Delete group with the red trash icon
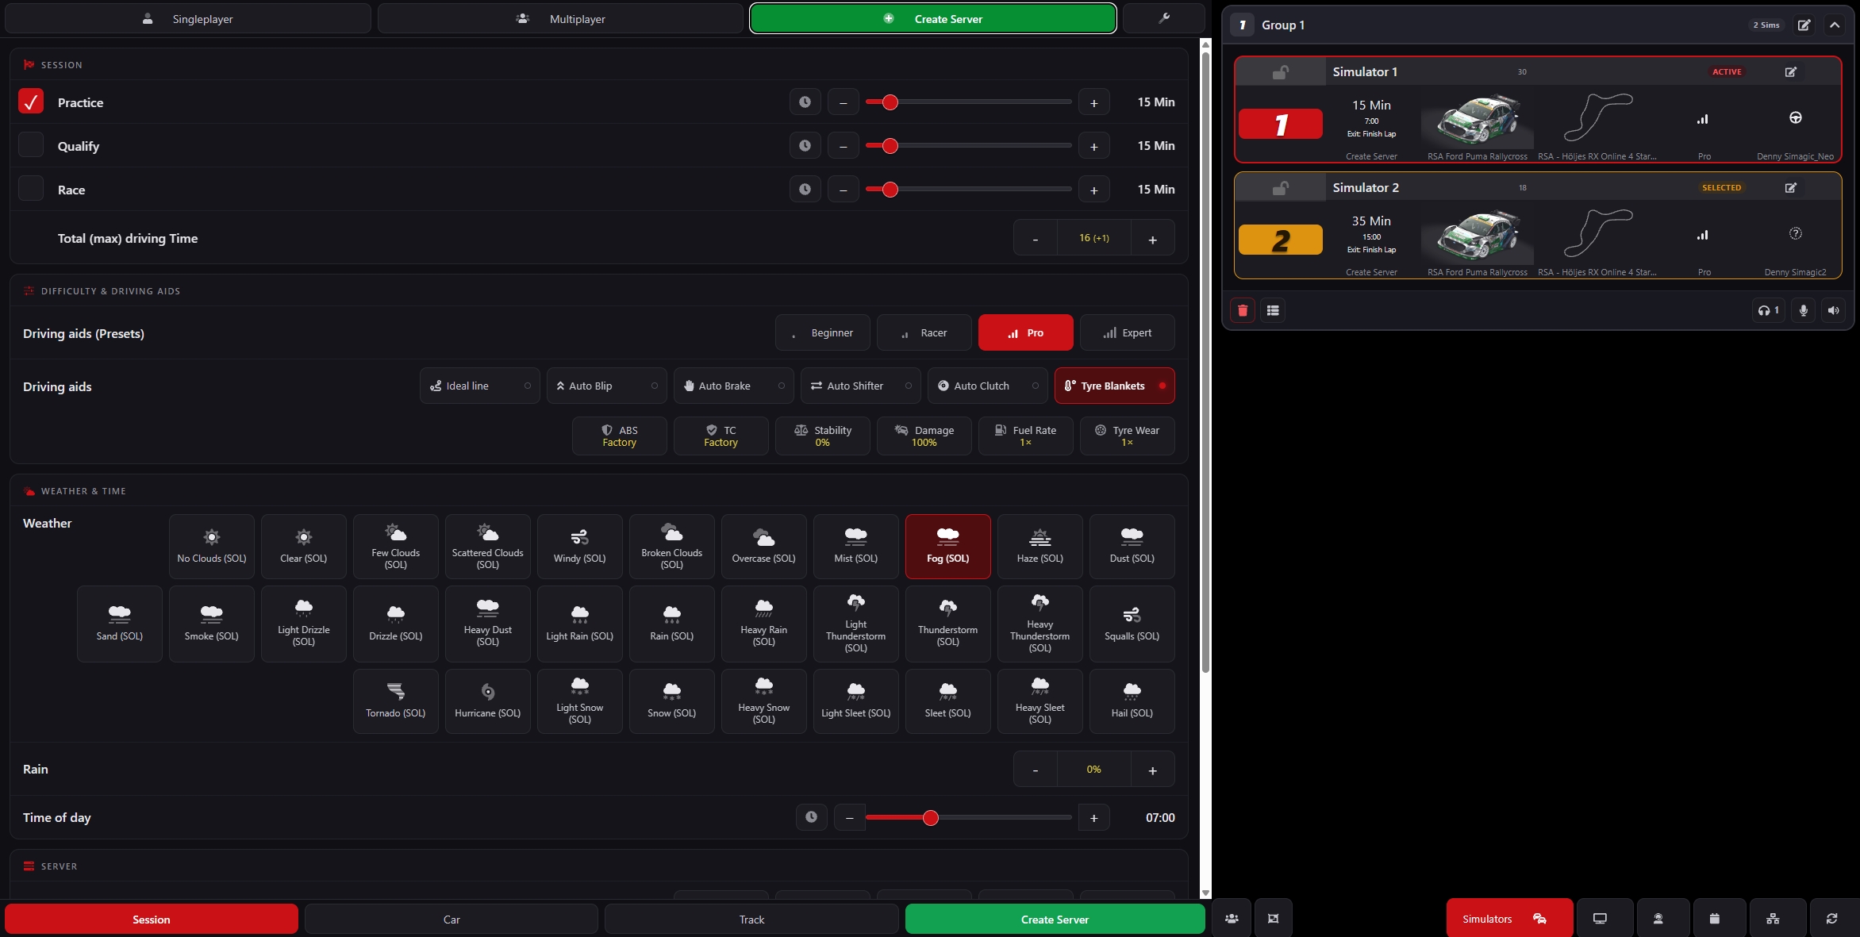Screen dimensions: 1860x937 pyautogui.click(x=1243, y=310)
